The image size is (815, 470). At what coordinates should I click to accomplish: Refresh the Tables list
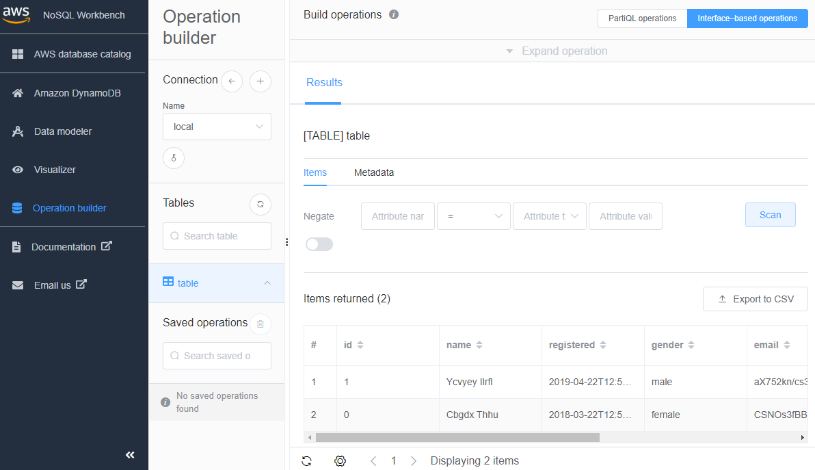[260, 205]
